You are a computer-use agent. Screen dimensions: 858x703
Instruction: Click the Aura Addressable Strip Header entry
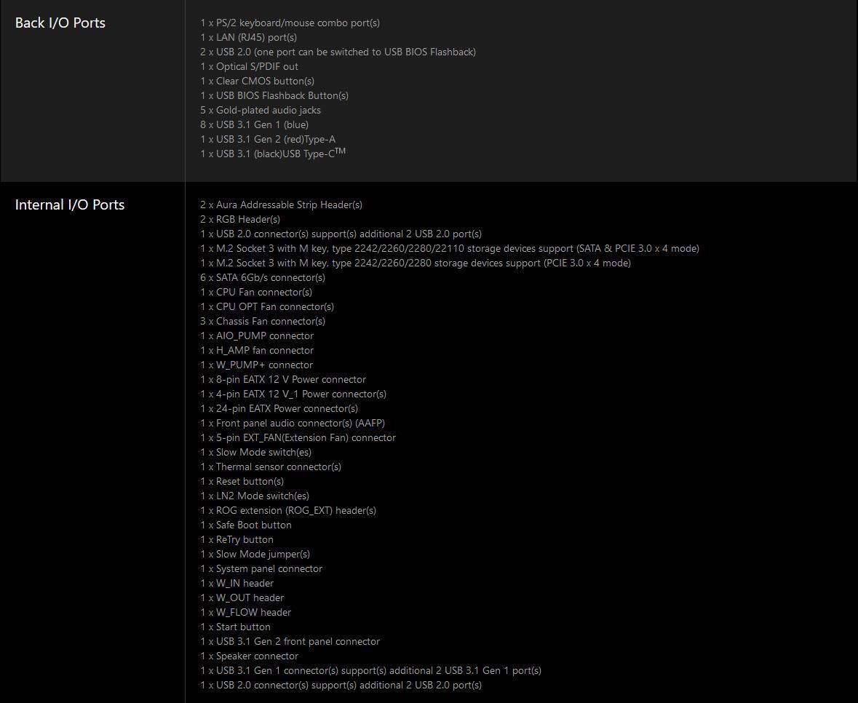click(x=281, y=204)
